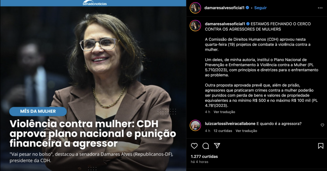
Task: Like luizcarlossilveiracallabone's comment heart
Action: click(x=323, y=125)
